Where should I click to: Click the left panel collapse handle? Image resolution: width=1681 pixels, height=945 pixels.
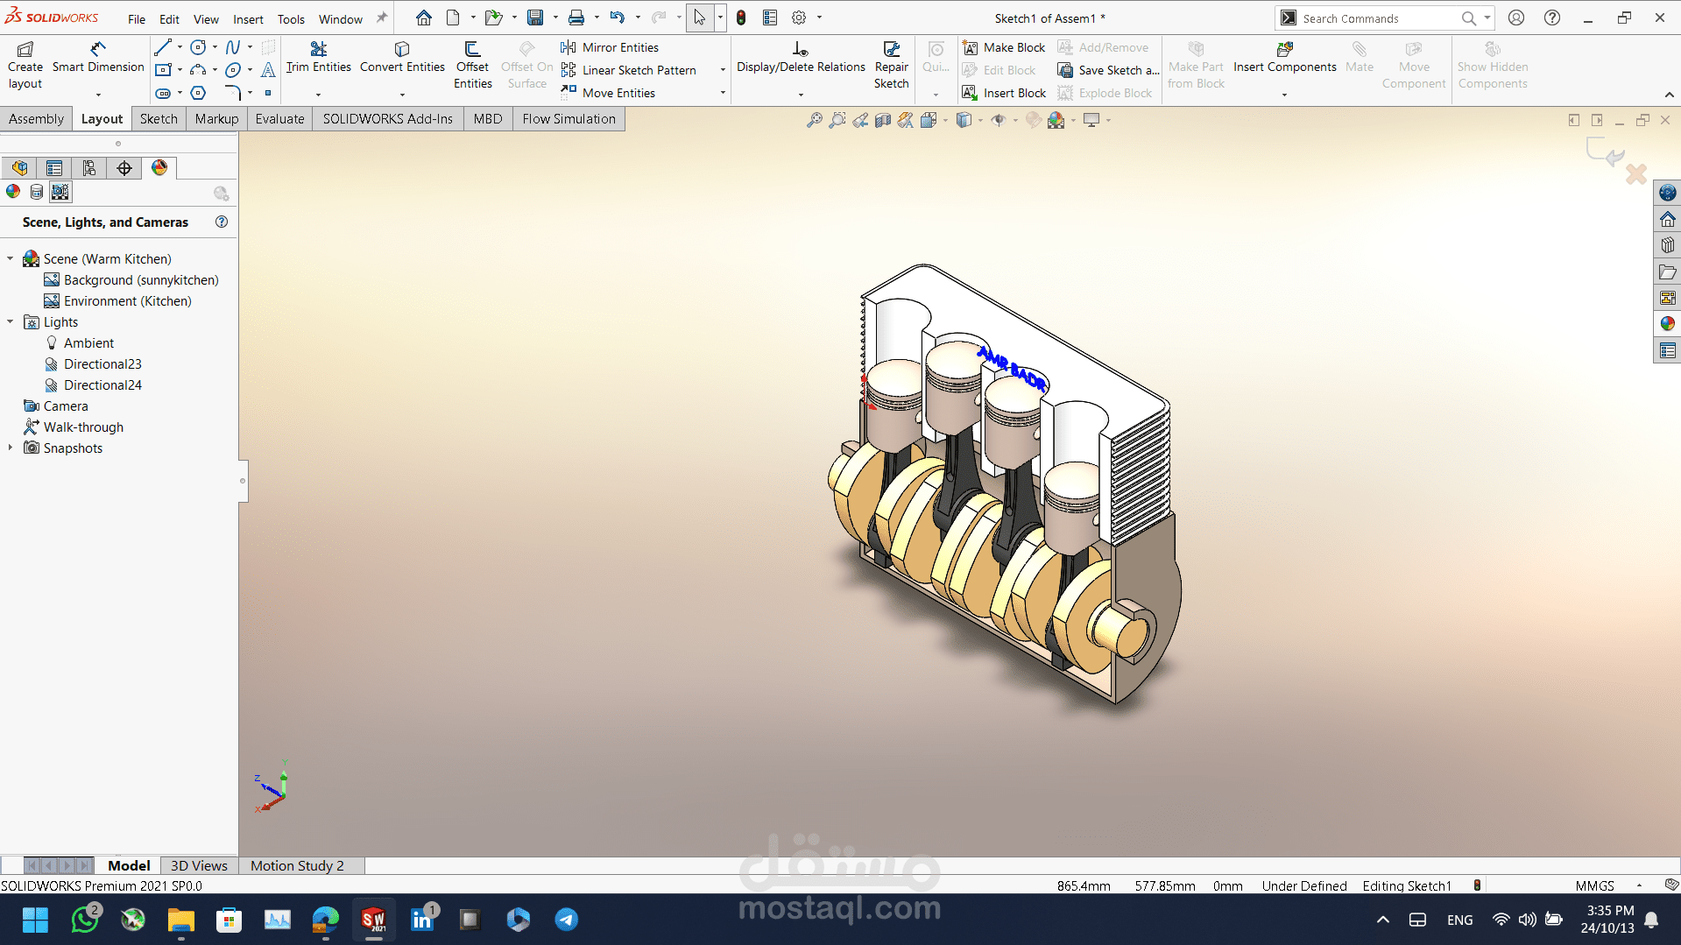coord(243,481)
